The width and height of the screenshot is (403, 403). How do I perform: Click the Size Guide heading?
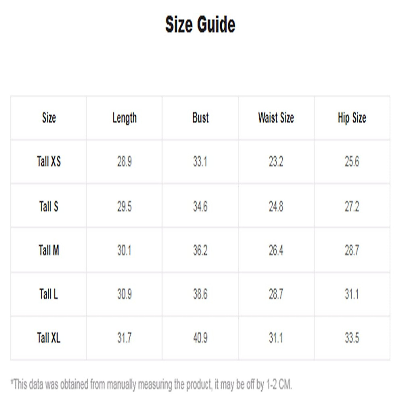point(200,25)
